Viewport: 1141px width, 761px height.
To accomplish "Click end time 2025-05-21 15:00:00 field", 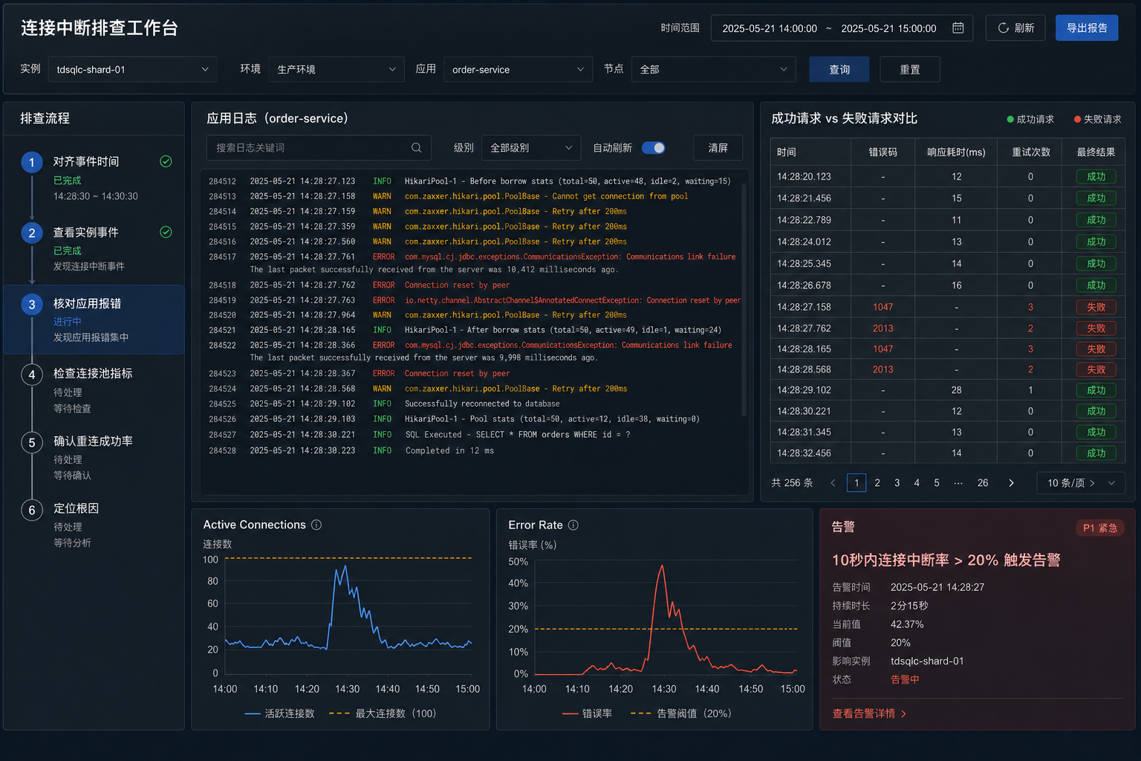I will click(x=888, y=28).
